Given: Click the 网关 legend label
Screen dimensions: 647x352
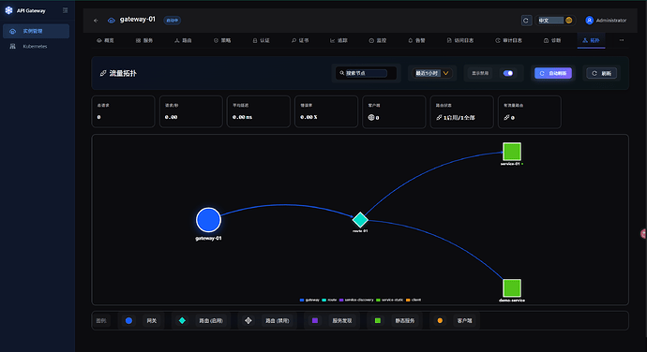Looking at the screenshot, I should [151, 321].
